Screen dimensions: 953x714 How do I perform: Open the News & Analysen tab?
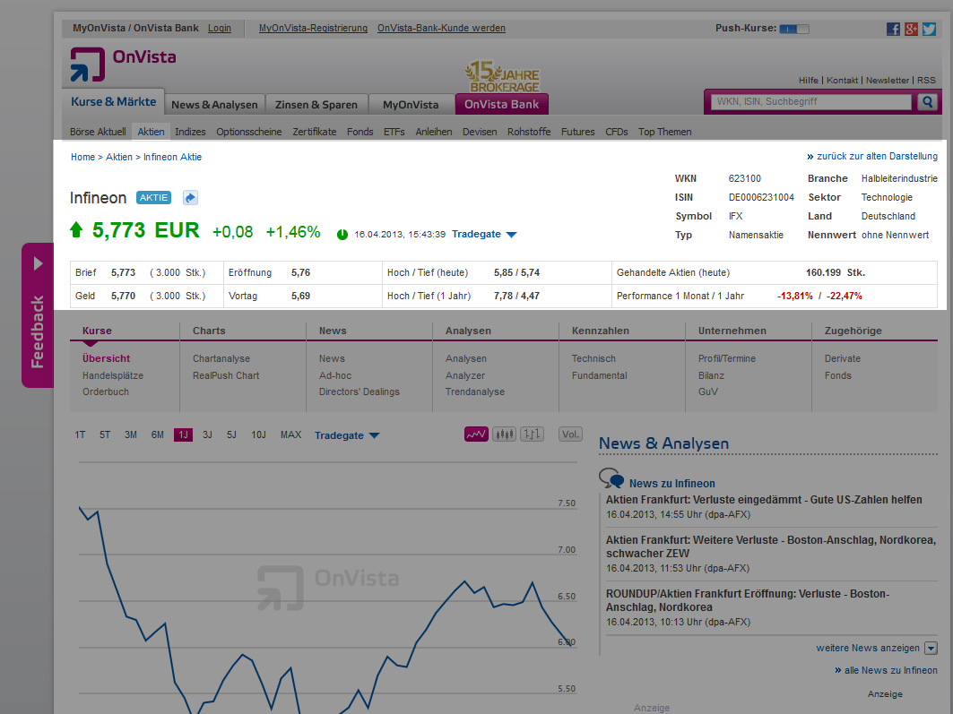[x=214, y=105]
